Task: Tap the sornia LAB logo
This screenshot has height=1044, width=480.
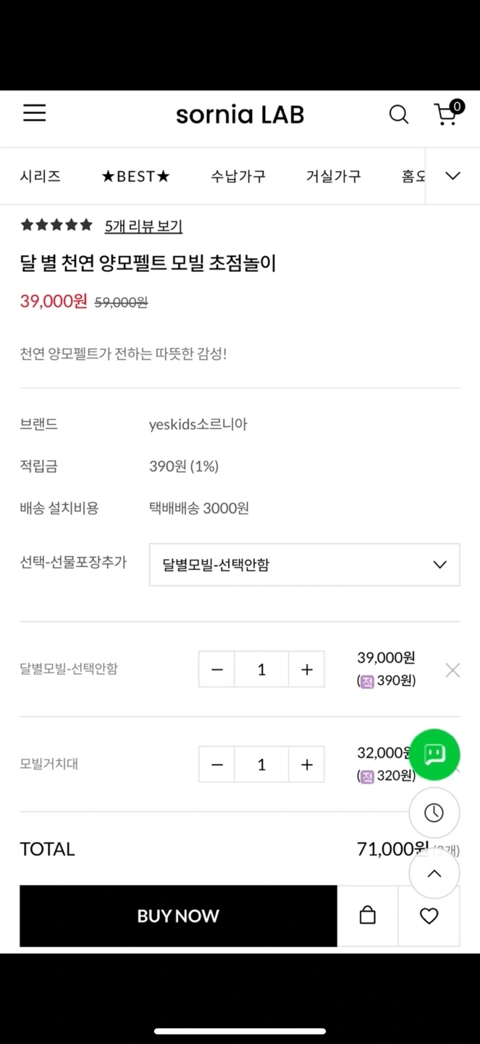Action: point(240,115)
